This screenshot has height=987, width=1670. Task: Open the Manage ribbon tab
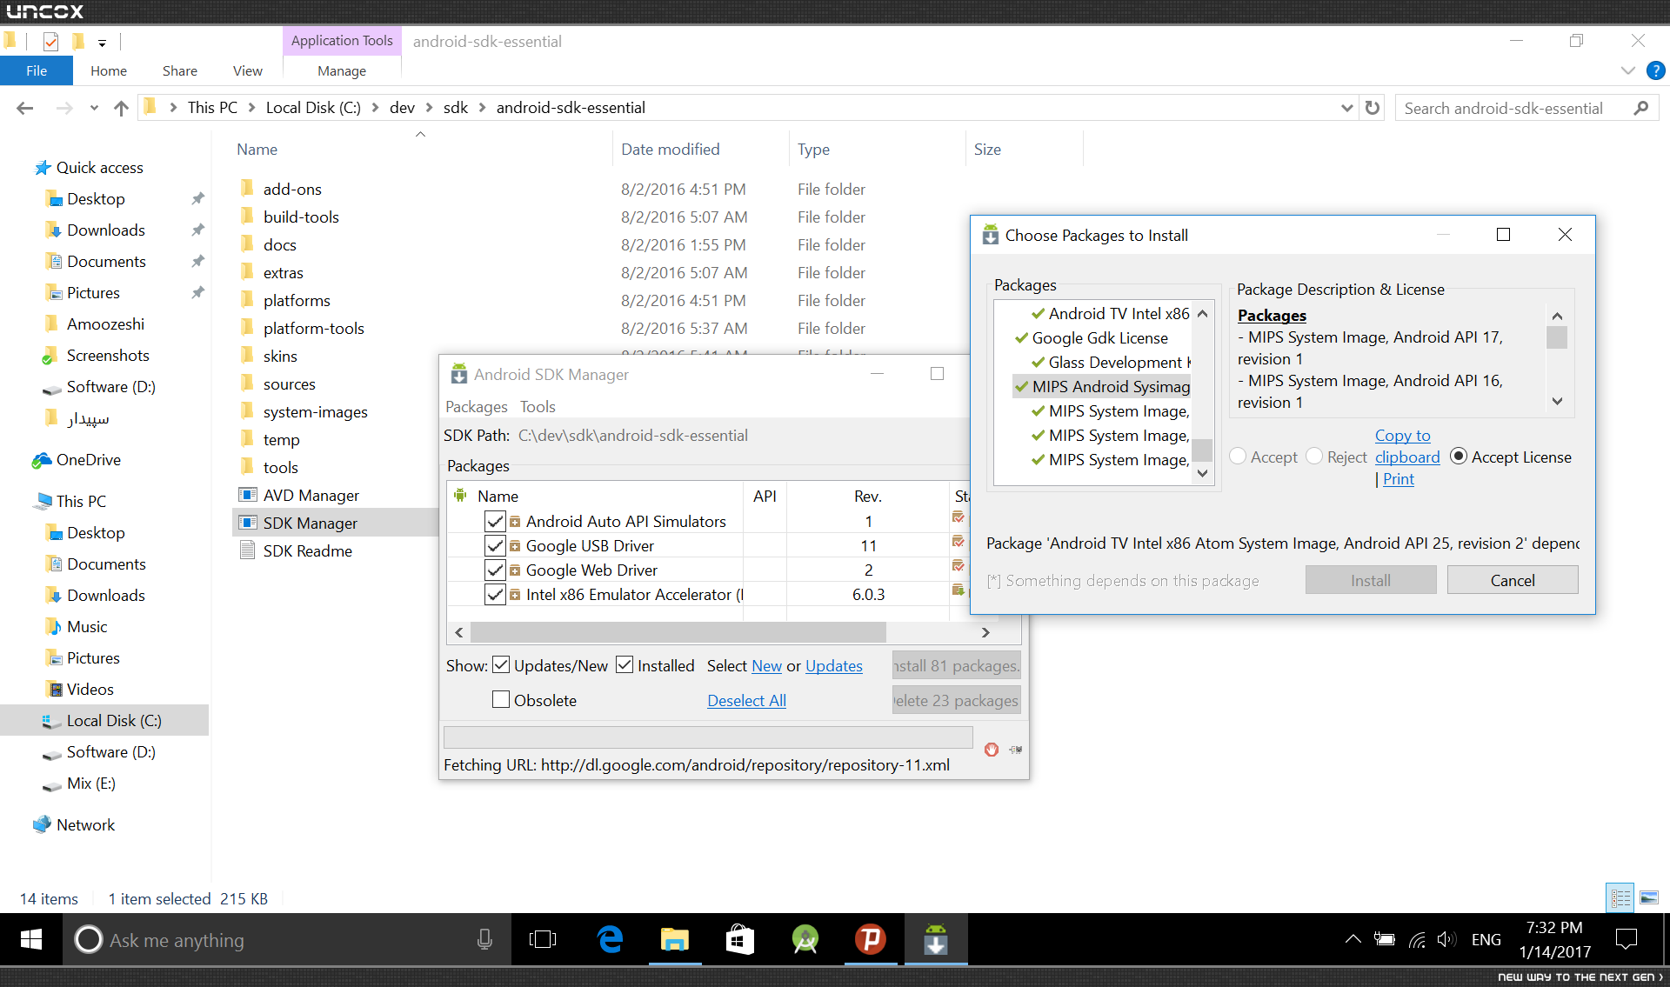[342, 71]
